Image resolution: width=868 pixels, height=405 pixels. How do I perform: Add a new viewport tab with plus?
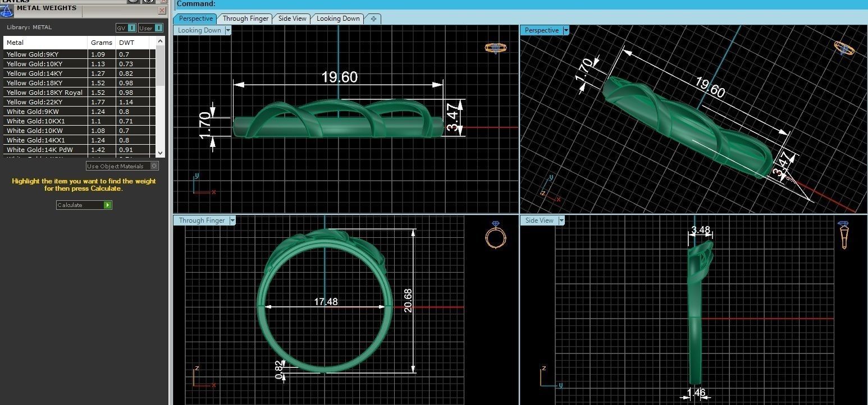click(373, 19)
